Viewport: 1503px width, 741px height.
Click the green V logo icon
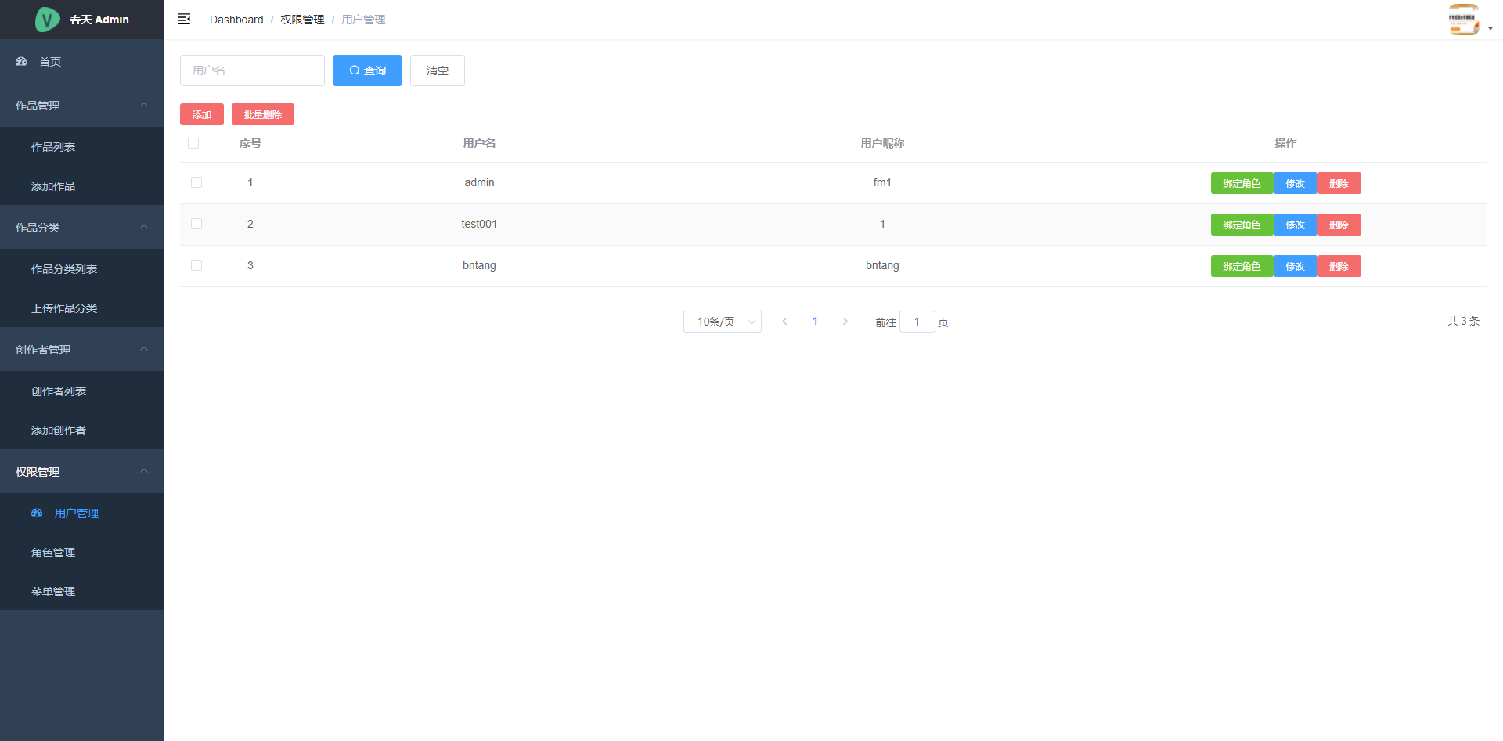coord(48,19)
